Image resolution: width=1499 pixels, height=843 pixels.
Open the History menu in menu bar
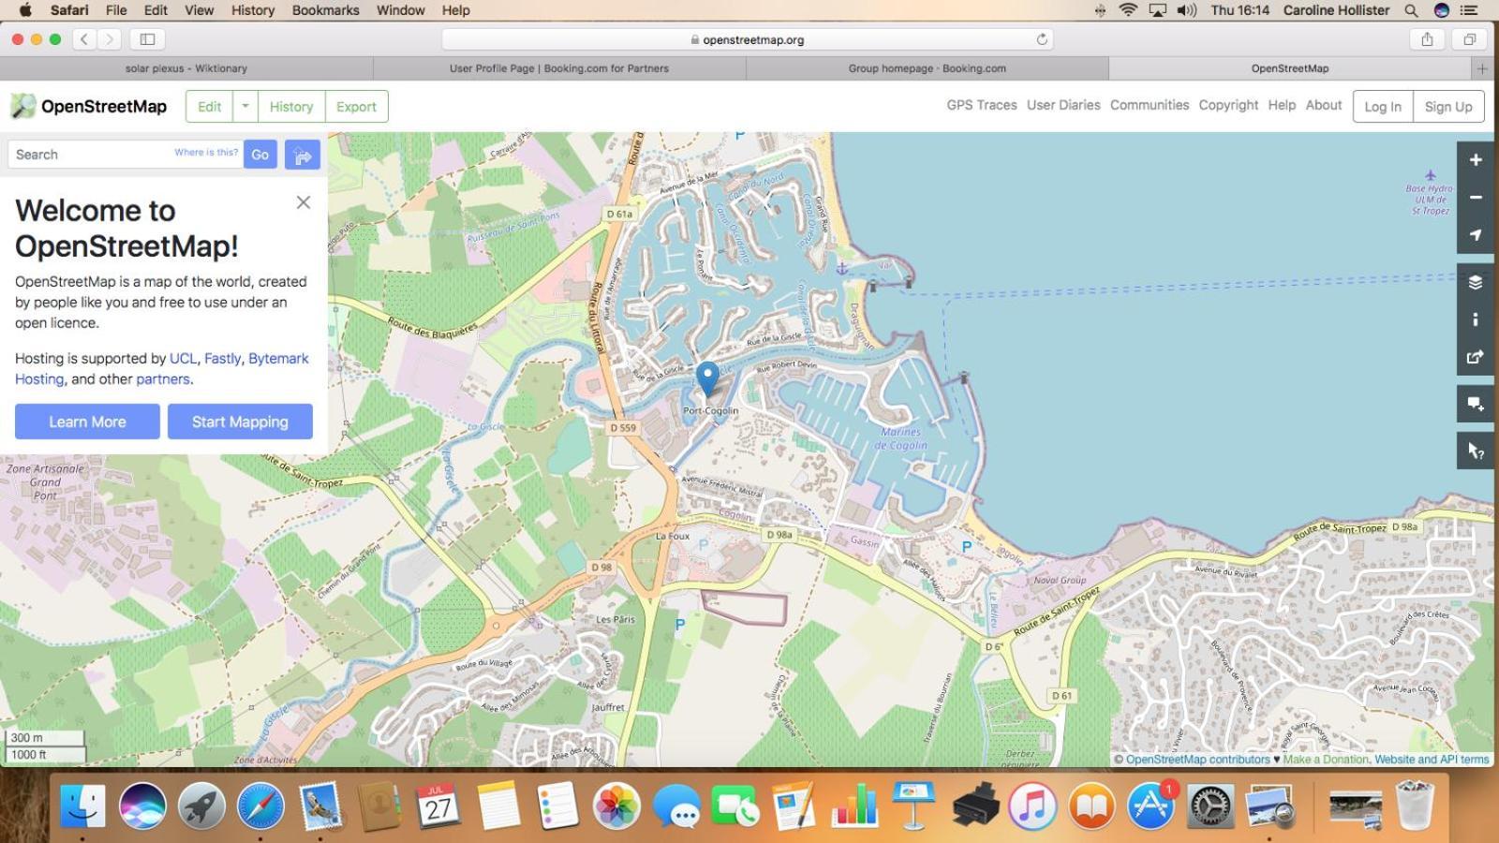coord(253,10)
